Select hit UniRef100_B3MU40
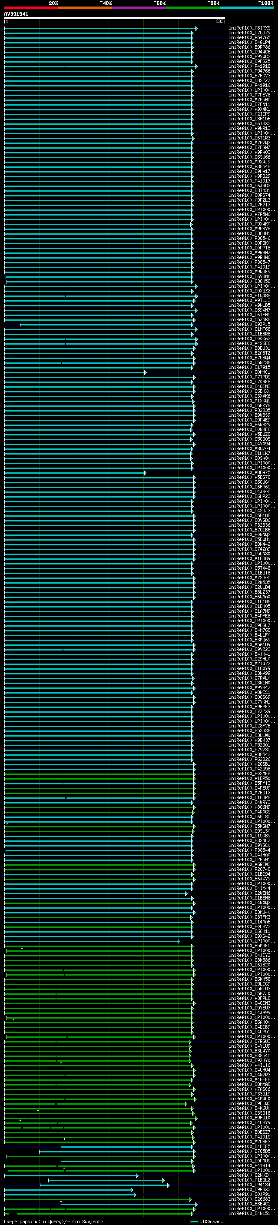 [249, 912]
